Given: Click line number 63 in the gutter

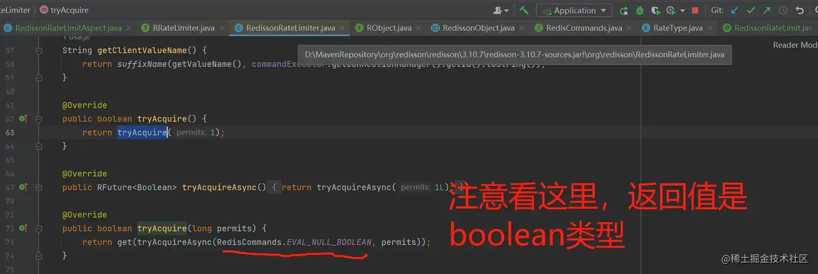Looking at the screenshot, I should click(10, 132).
